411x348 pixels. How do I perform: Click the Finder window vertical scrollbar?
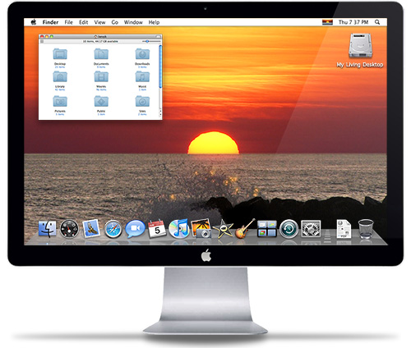click(160, 67)
